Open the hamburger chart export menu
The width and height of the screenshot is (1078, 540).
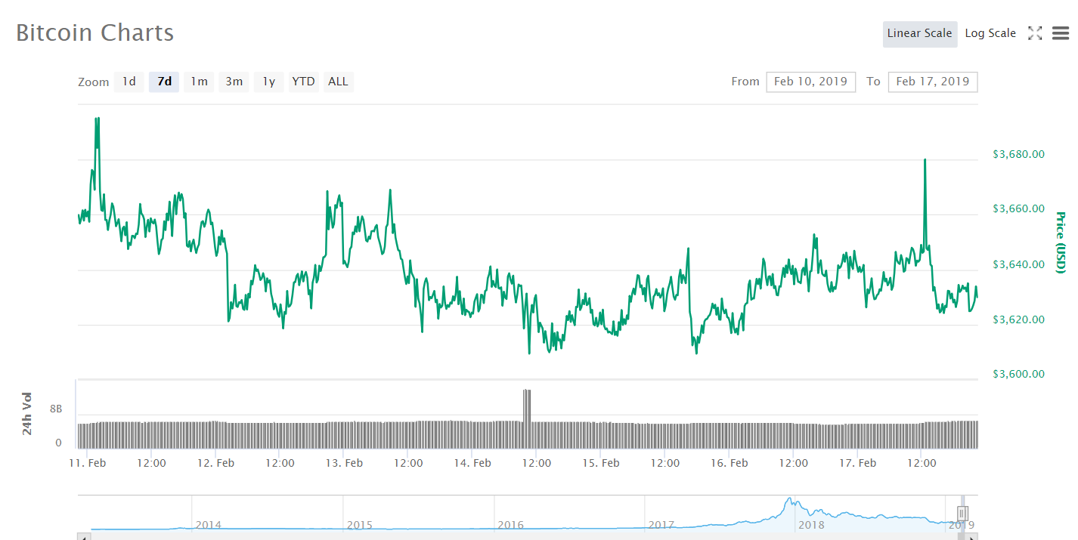(1061, 33)
